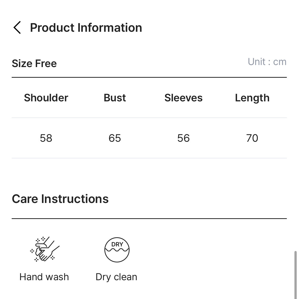299x299 pixels.
Task: Click the Hand wash label text
Action: tap(44, 277)
